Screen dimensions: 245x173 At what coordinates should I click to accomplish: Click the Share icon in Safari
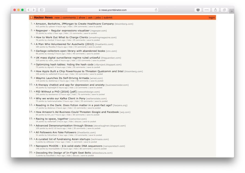tap(215, 9)
